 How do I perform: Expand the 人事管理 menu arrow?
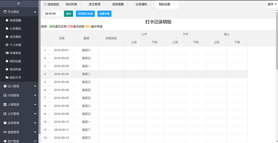coord(35,105)
